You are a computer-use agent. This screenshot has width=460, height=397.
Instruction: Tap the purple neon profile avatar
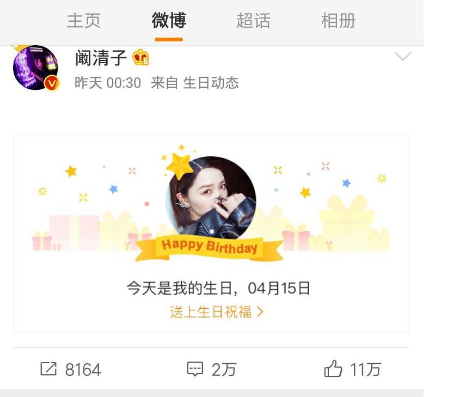pyautogui.click(x=35, y=68)
